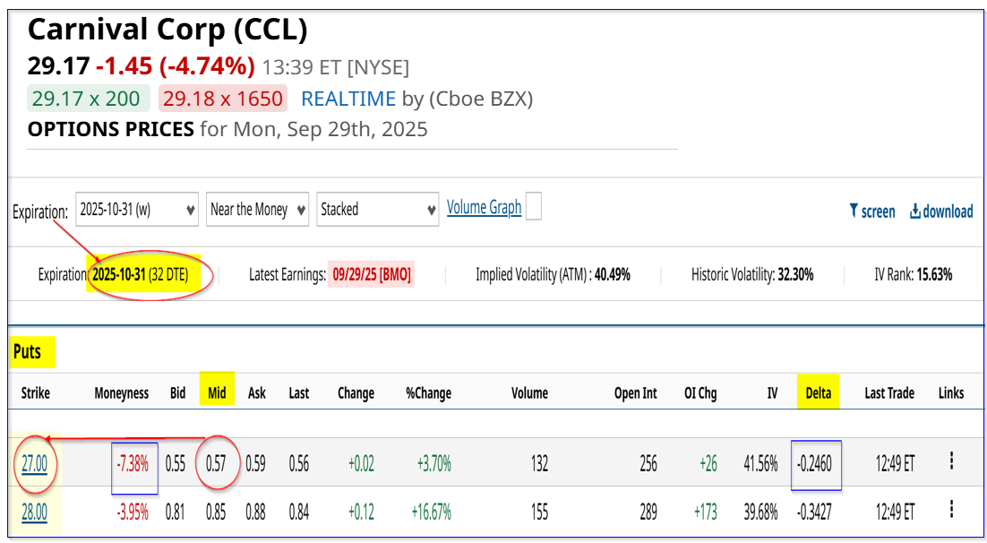
Task: Click the latest earnings date 09/29/25 badge
Action: 372,275
